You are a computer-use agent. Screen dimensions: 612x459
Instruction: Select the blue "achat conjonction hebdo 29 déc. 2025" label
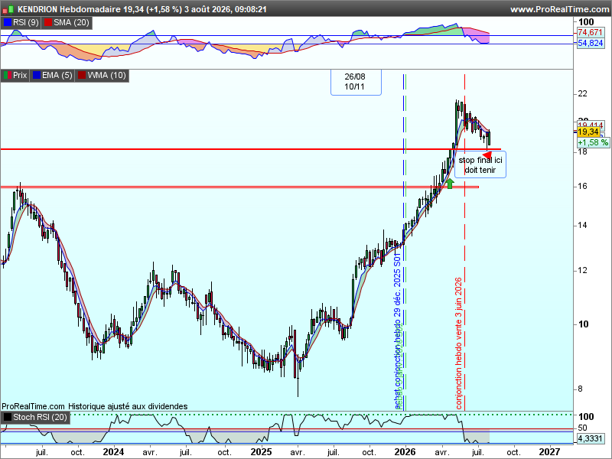pos(397,331)
